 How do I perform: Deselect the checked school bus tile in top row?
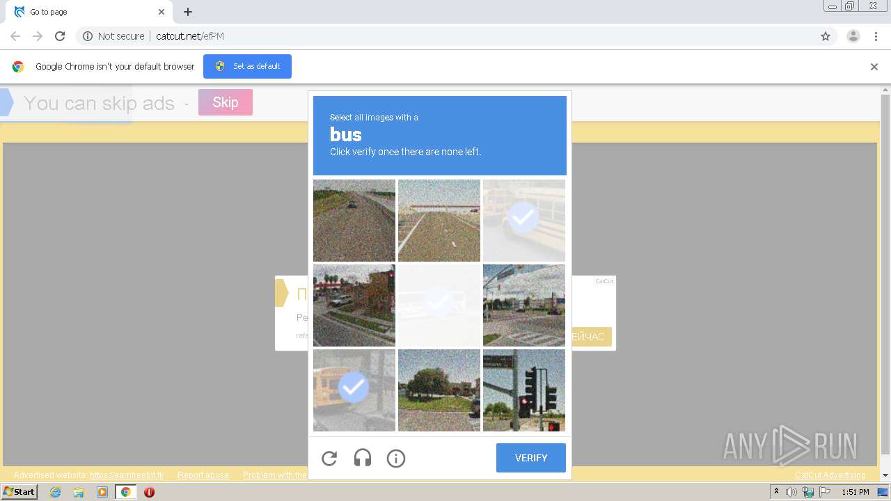(x=524, y=221)
